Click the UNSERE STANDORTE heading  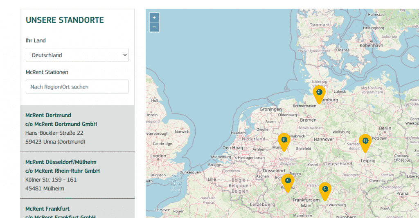click(65, 20)
